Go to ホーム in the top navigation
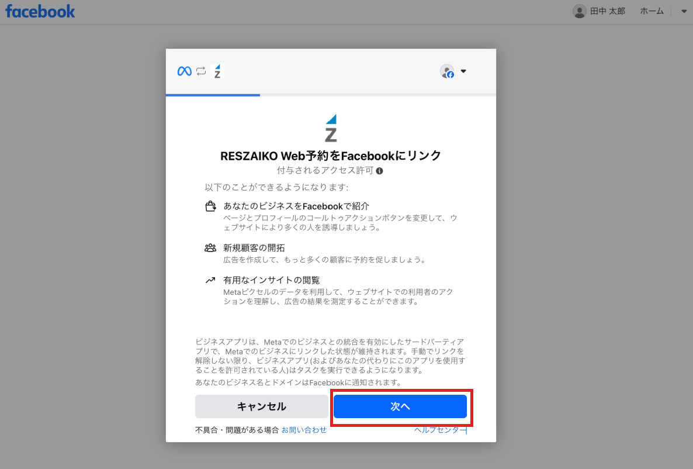The image size is (693, 469). 652,11
